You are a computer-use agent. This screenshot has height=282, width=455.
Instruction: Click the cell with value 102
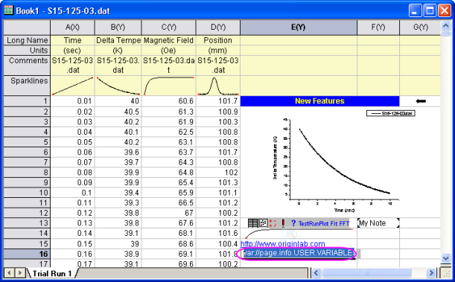pyautogui.click(x=218, y=173)
